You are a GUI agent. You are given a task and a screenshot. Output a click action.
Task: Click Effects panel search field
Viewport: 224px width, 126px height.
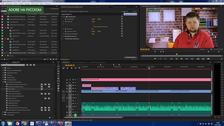[13, 65]
